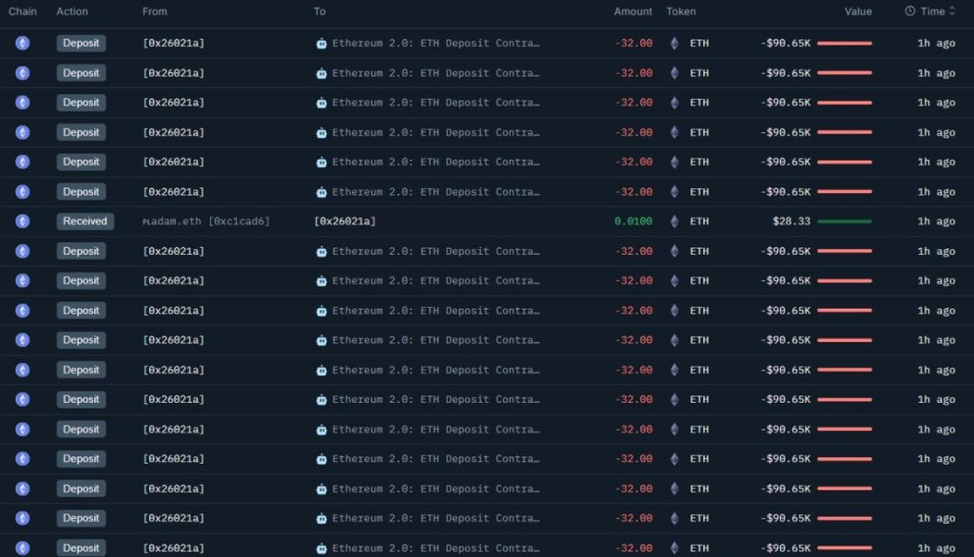Click the ETH token logo next to the first -32.00 amount
This screenshot has height=557, width=974.
673,43
